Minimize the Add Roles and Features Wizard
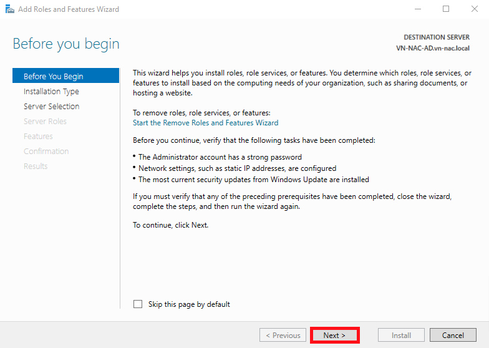This screenshot has height=348, width=489. (416, 9)
